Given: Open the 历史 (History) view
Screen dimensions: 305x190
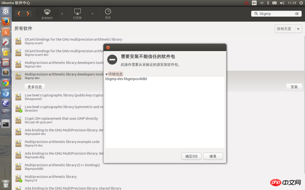Looking at the screenshot, I should coord(108,14).
